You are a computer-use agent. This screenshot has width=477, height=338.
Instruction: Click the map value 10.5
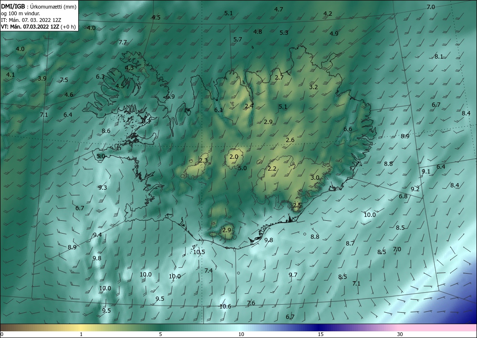pyautogui.click(x=199, y=252)
